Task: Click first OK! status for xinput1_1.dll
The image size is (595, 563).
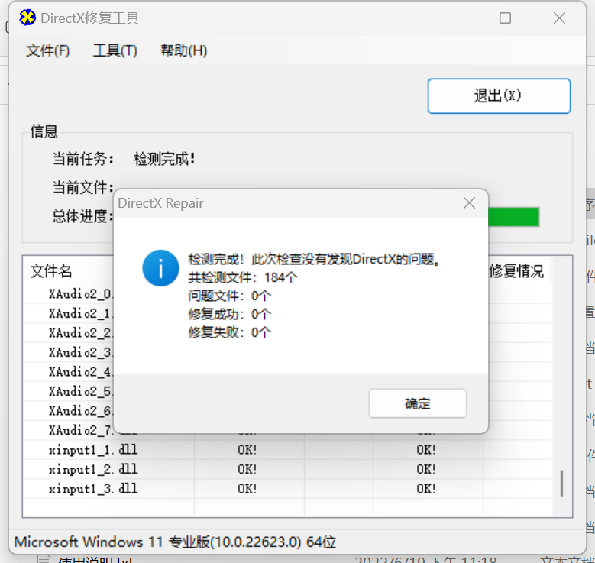Action: pyautogui.click(x=247, y=450)
